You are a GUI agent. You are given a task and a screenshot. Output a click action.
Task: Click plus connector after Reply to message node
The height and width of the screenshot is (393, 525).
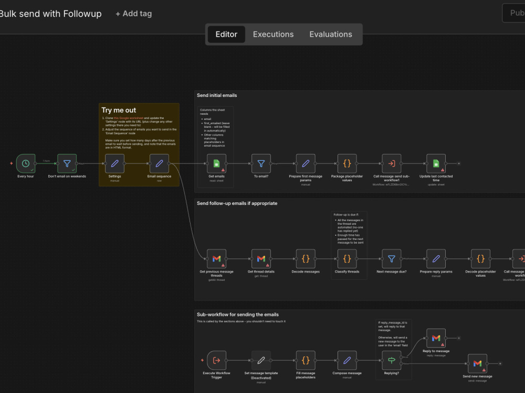[459, 338]
